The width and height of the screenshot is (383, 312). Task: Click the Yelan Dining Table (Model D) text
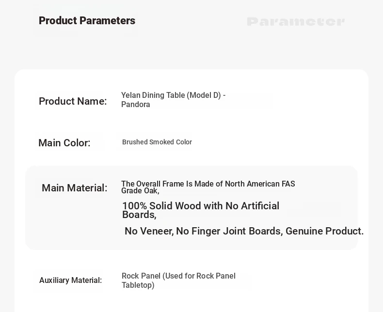173,95
